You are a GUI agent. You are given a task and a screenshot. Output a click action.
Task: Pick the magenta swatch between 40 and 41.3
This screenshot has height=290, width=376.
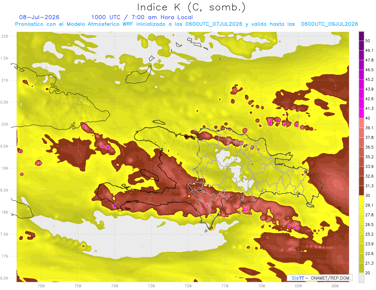[x=362, y=113]
